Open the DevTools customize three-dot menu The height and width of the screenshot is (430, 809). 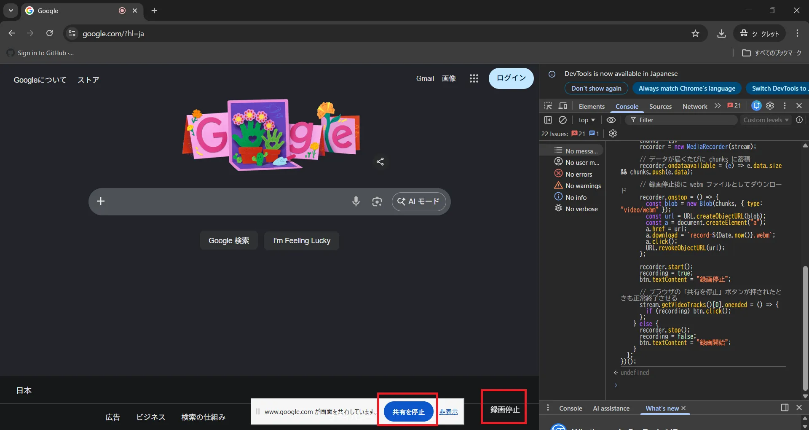pos(785,106)
